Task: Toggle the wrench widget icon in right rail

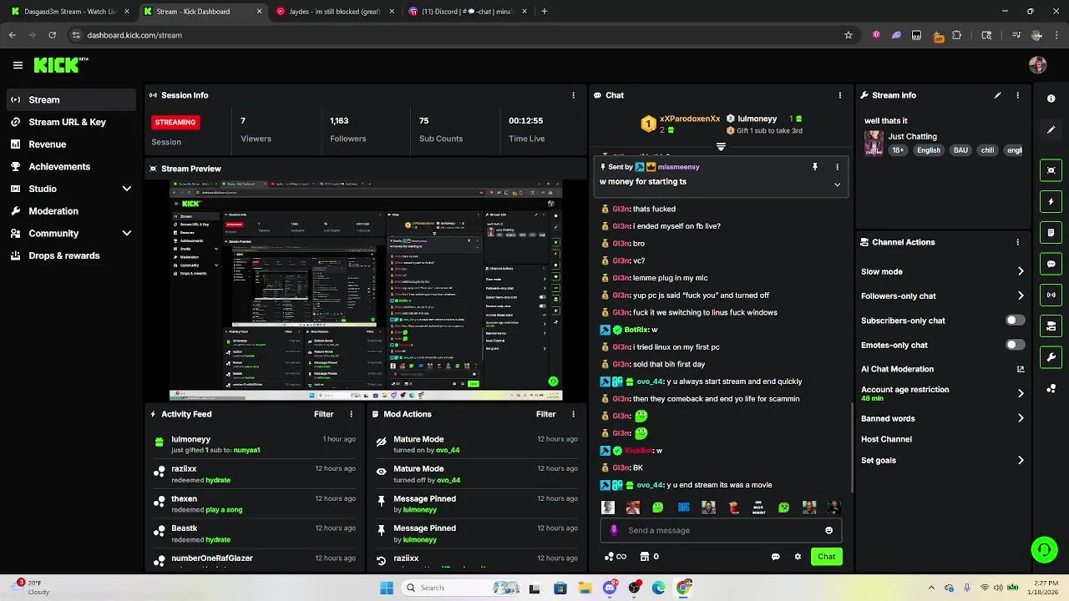Action: coord(1051,357)
